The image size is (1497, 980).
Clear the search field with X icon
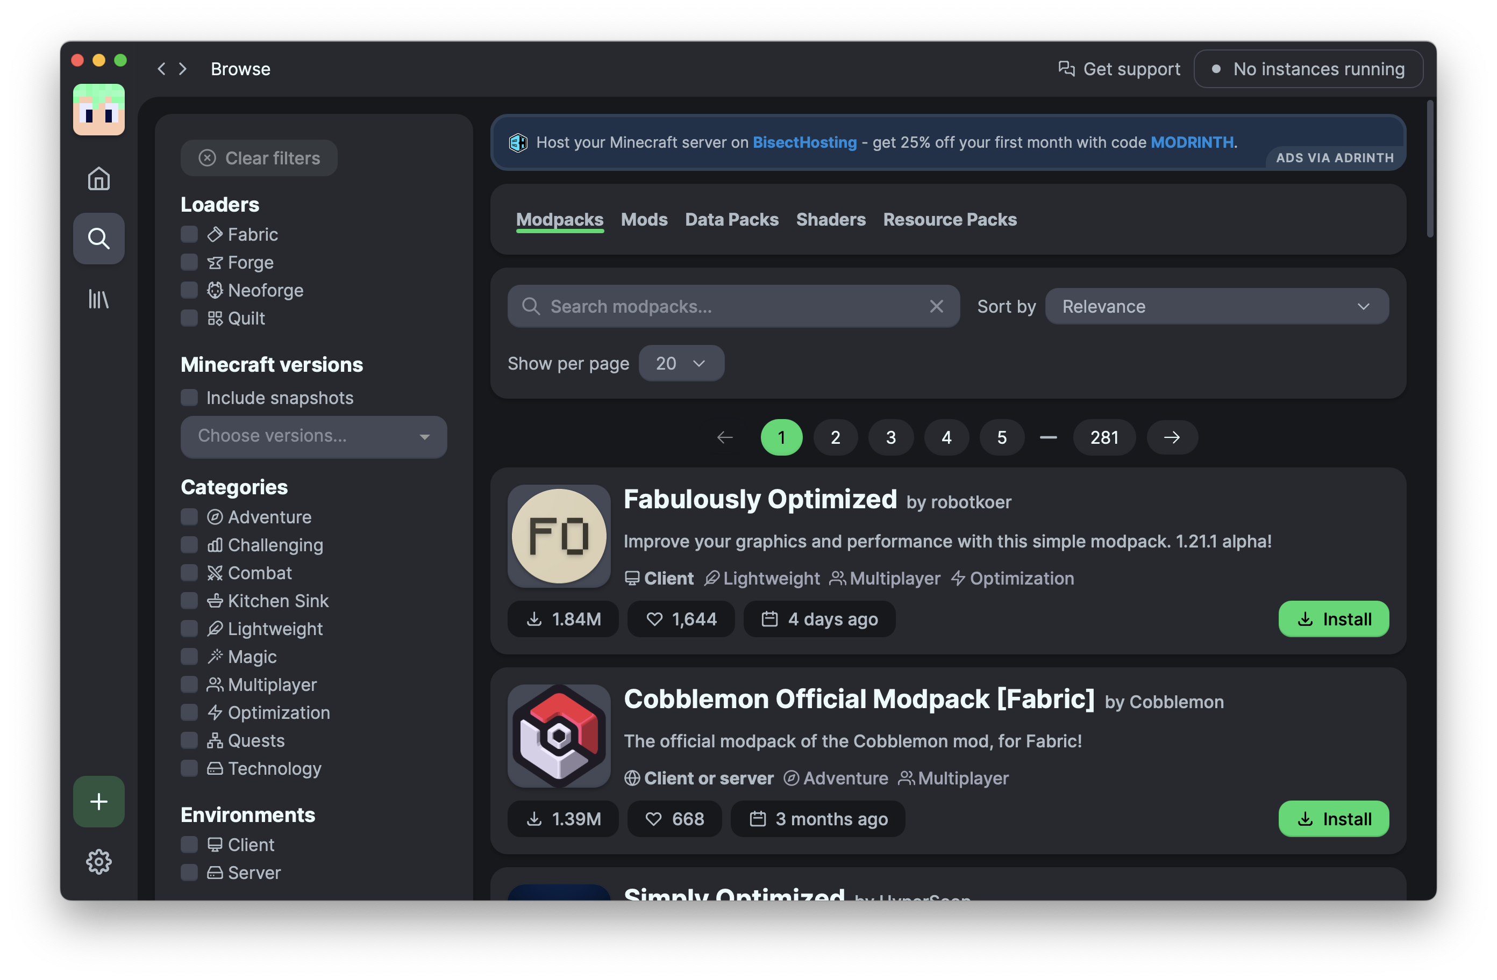[x=936, y=306]
